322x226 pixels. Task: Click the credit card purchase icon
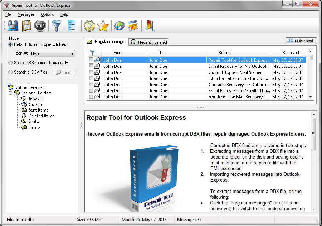[x=133, y=26]
